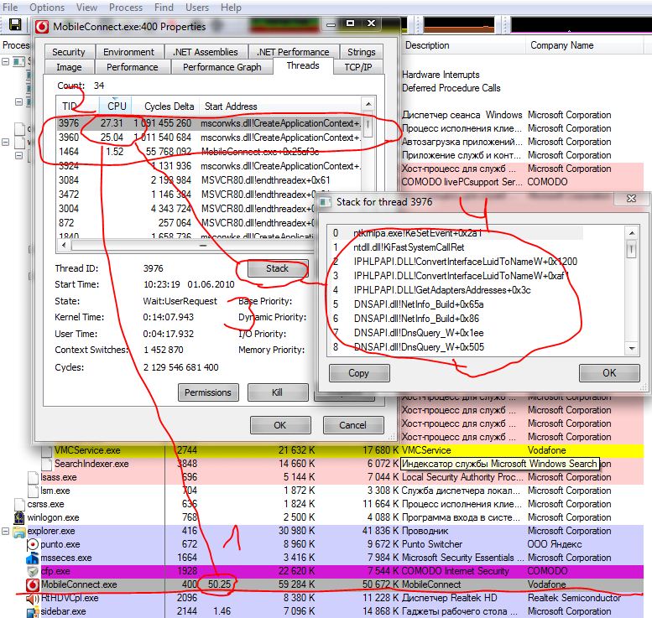
Task: Sort threads by the TID column
Action: [77, 106]
